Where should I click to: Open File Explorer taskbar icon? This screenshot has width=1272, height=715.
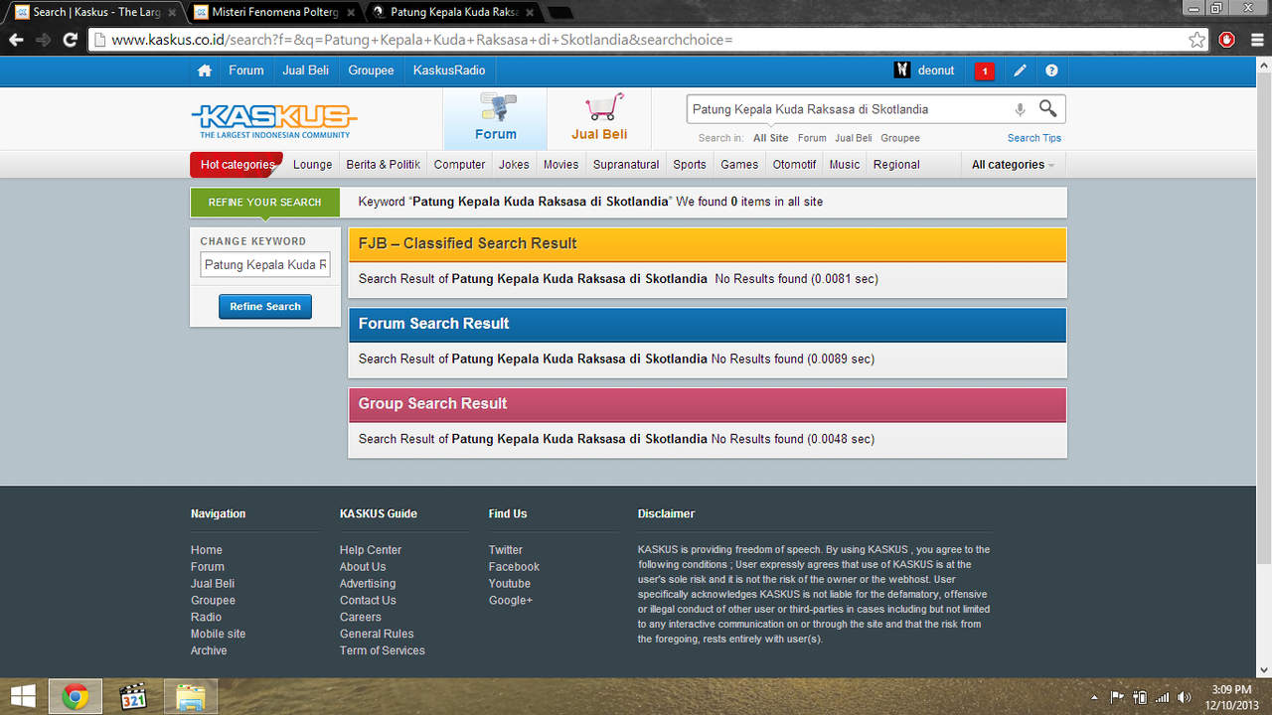[190, 697]
